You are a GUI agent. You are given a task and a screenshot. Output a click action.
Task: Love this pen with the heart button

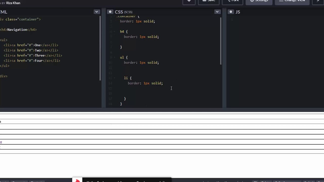(189, 1)
